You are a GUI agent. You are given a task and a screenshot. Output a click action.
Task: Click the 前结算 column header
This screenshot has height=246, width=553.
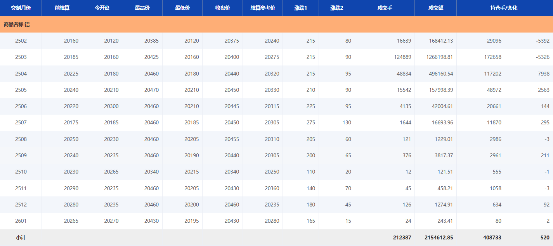tap(62, 8)
